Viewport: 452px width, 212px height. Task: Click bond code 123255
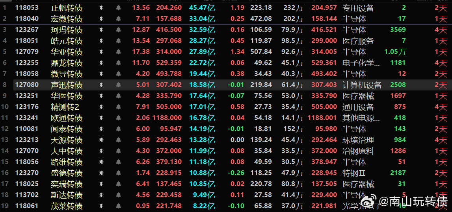(x=27, y=63)
